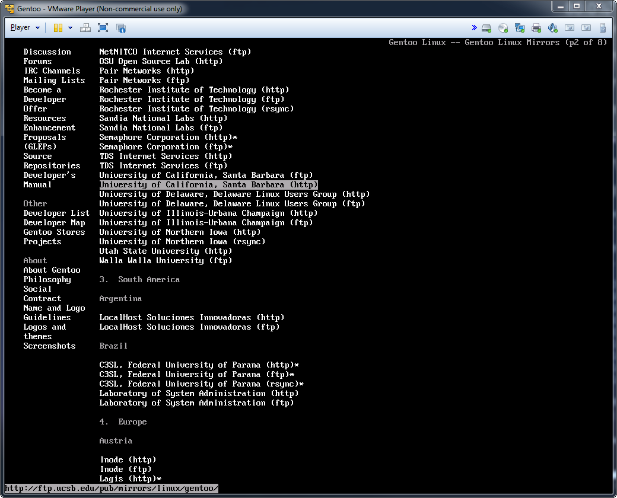Screen dimensions: 617x498
Task: Follow the University of California, Santa Barbara (http) link
Action: click(x=209, y=184)
